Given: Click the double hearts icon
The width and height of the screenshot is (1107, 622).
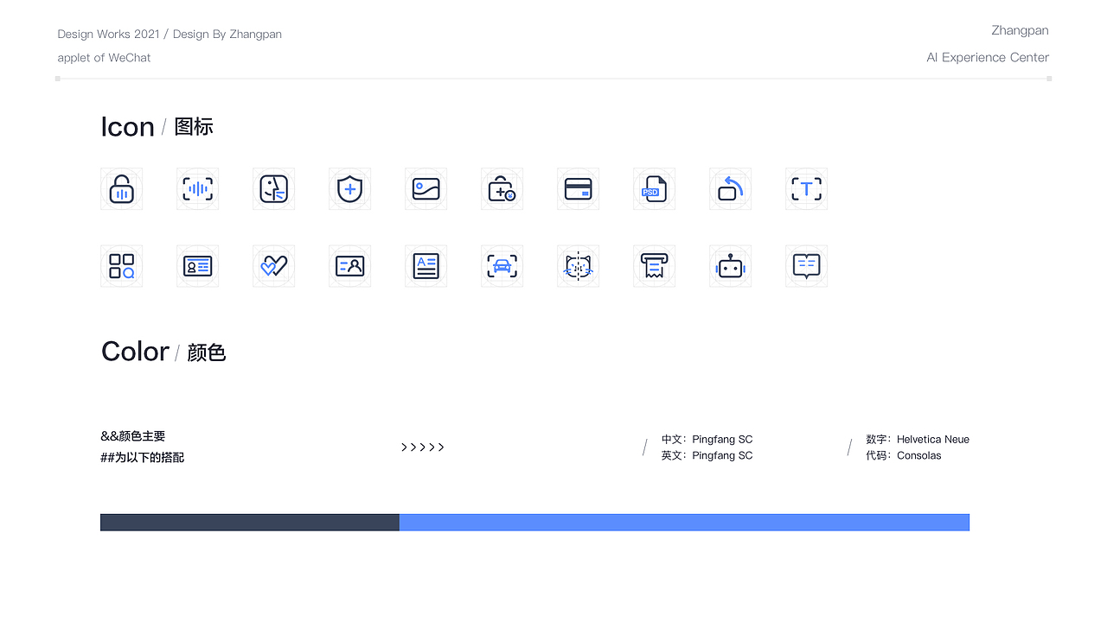Looking at the screenshot, I should (273, 266).
